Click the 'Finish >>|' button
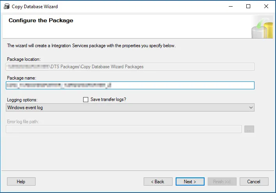 222,182
